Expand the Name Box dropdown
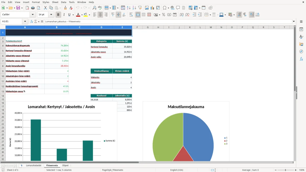The width and height of the screenshot is (306, 172). click(x=25, y=22)
